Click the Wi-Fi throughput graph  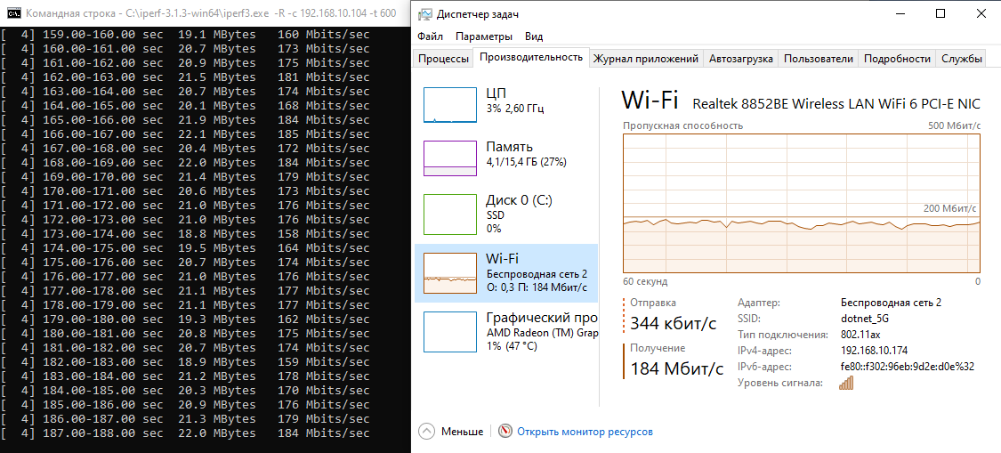pyautogui.click(x=801, y=204)
